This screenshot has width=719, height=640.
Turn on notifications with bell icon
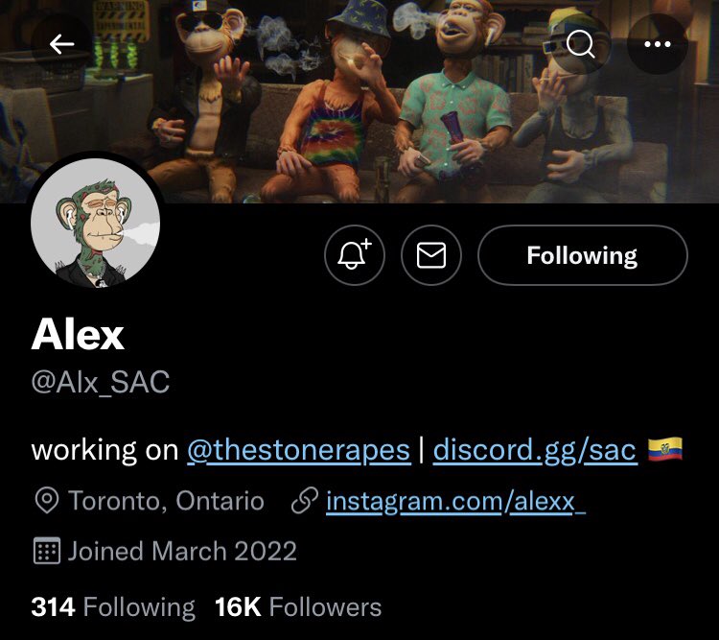point(355,255)
